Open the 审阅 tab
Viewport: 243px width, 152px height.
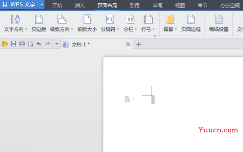point(157,6)
